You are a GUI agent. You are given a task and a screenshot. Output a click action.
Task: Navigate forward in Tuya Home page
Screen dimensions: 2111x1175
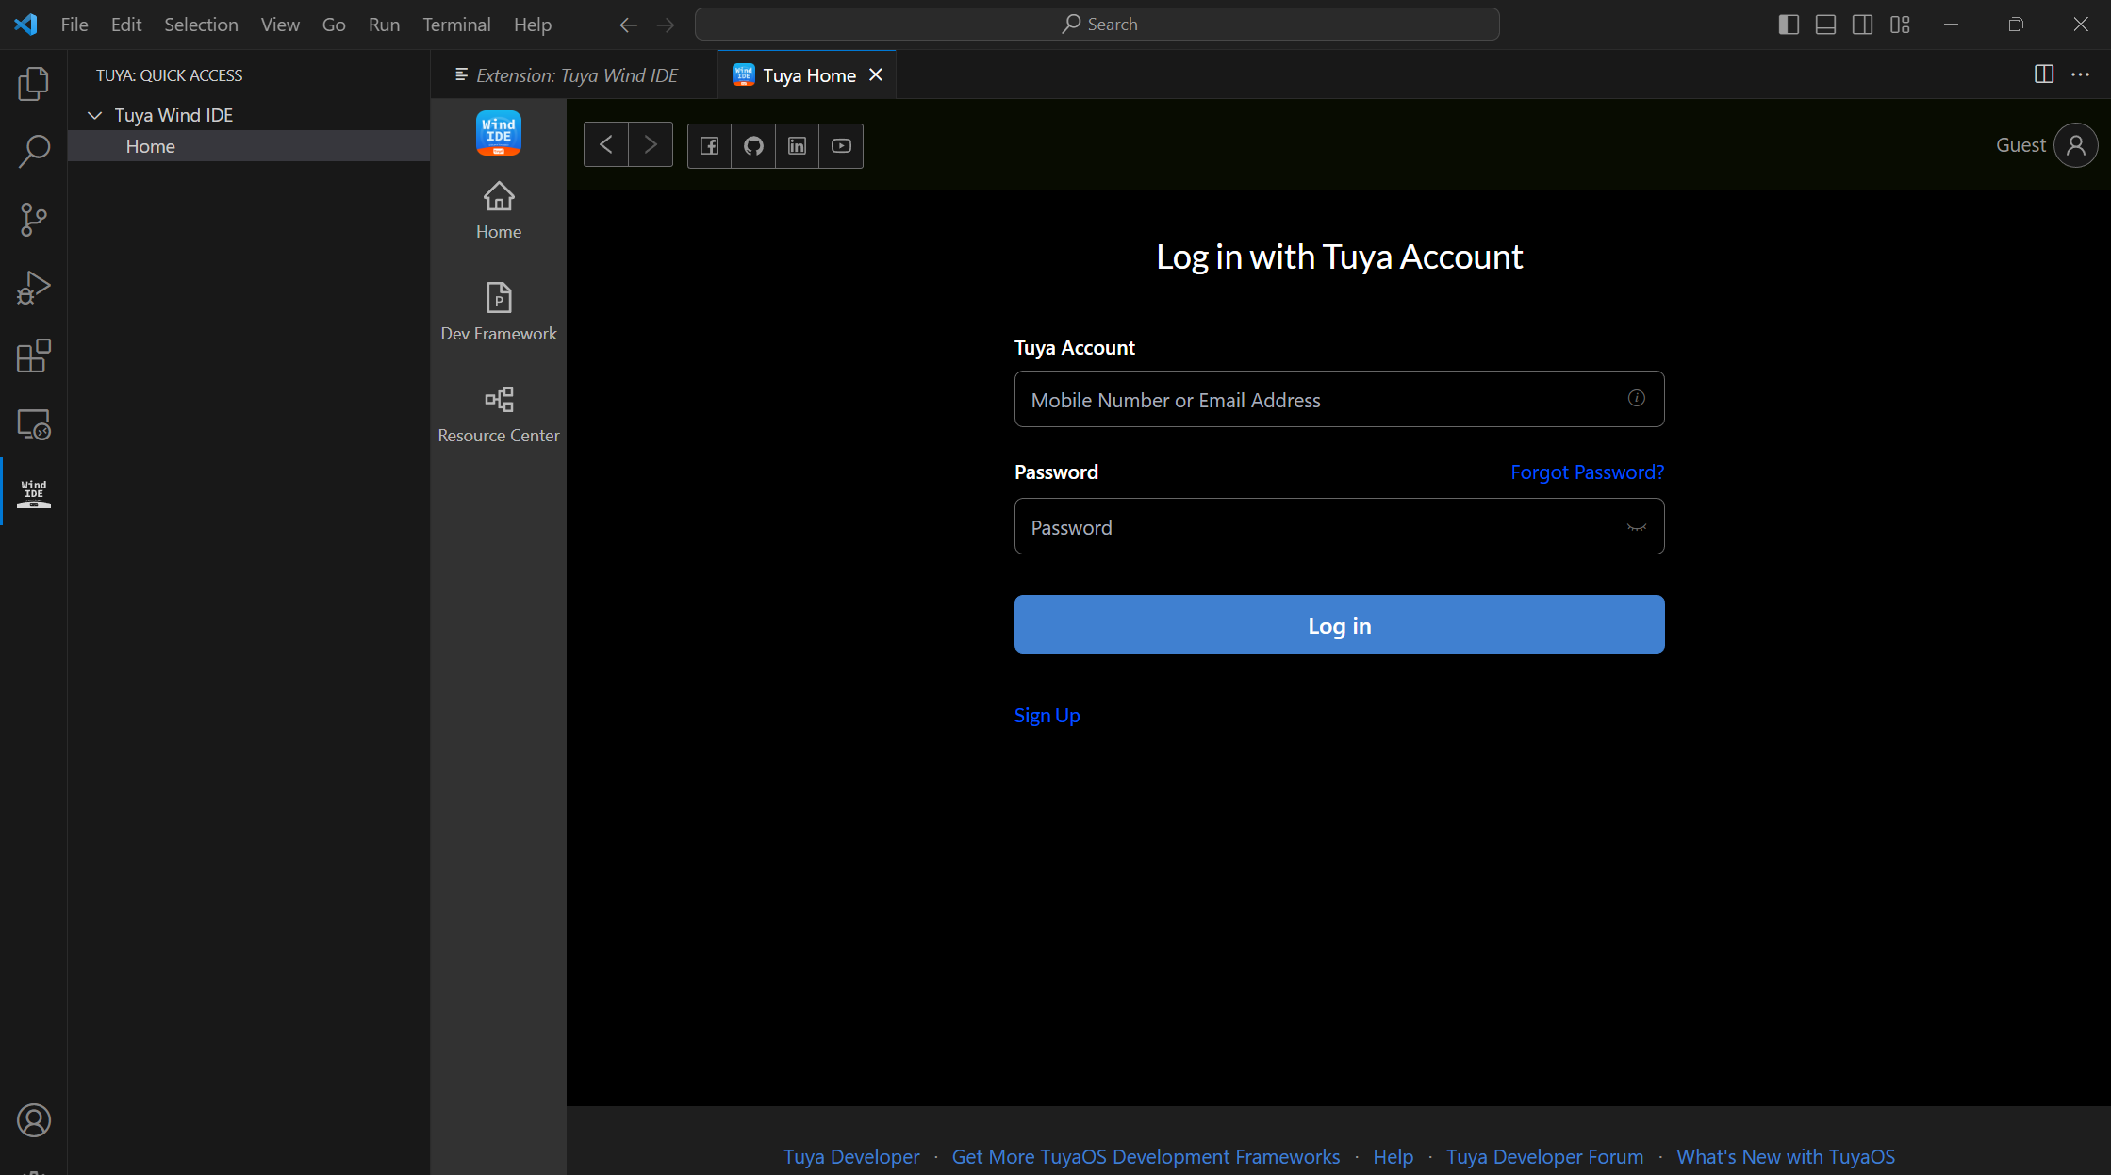point(651,145)
